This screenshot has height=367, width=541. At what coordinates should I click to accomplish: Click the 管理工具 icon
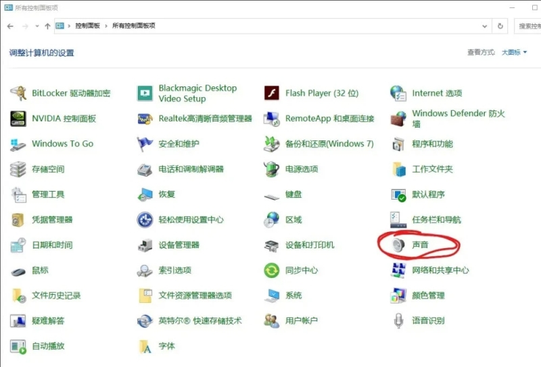(18, 194)
